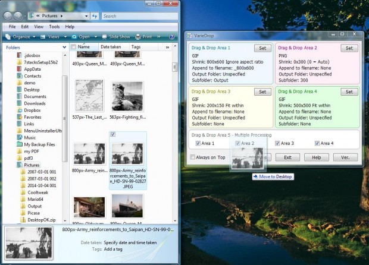Click the Exit button in VarieDrop
Viewport: 369px width, 265px height.
click(287, 157)
